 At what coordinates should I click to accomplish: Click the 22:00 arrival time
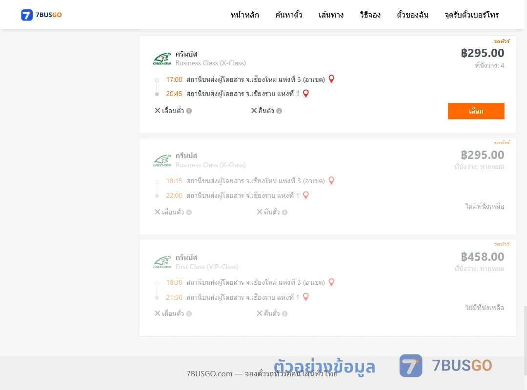click(174, 195)
